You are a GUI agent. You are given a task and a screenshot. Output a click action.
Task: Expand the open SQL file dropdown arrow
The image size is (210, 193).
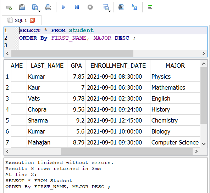tap(39, 11)
